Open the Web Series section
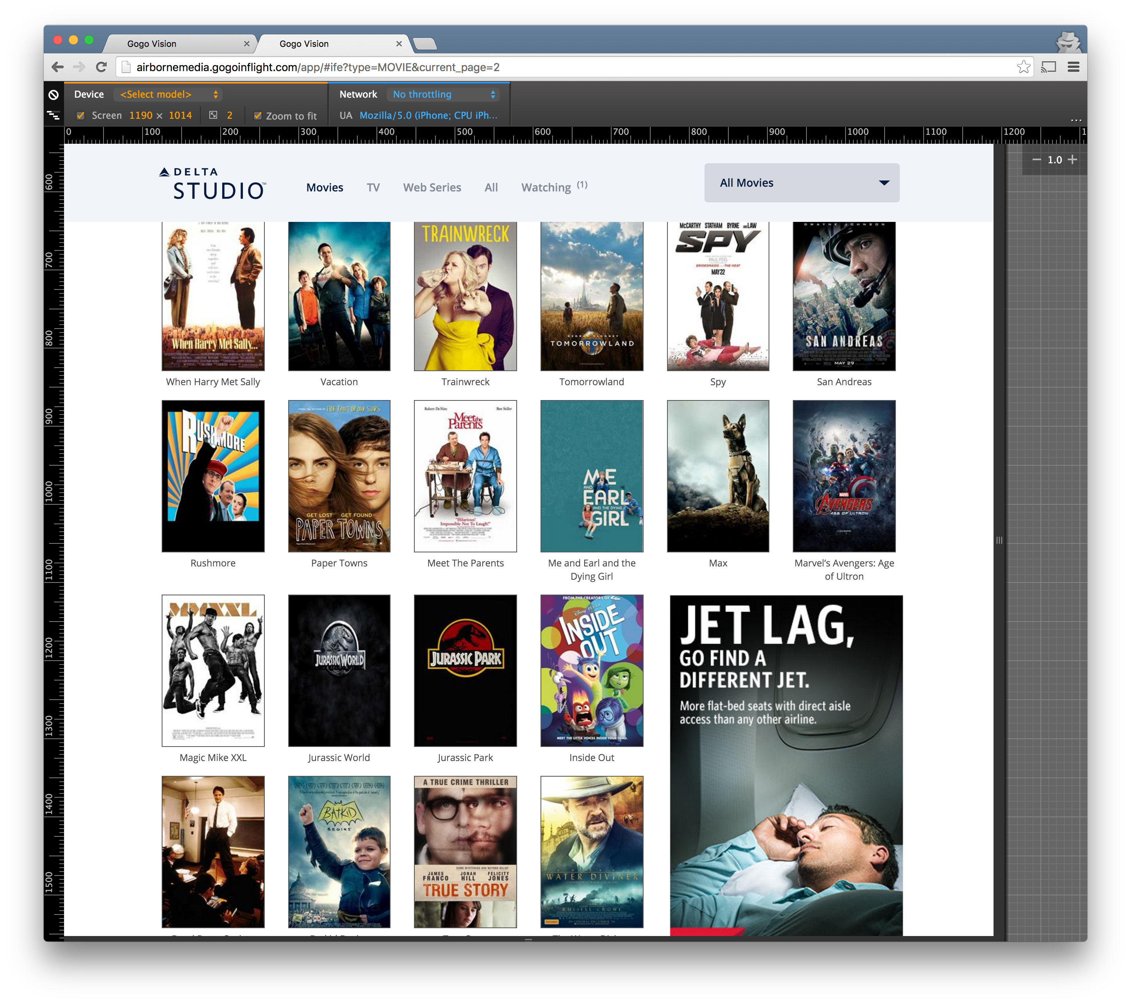Image resolution: width=1131 pixels, height=1004 pixels. click(432, 188)
